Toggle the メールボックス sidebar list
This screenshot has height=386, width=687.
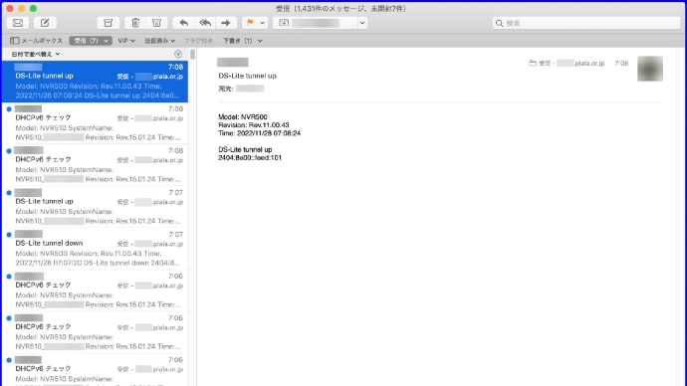[37, 41]
